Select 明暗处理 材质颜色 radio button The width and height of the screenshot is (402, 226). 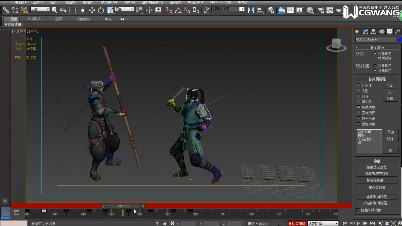[375, 70]
